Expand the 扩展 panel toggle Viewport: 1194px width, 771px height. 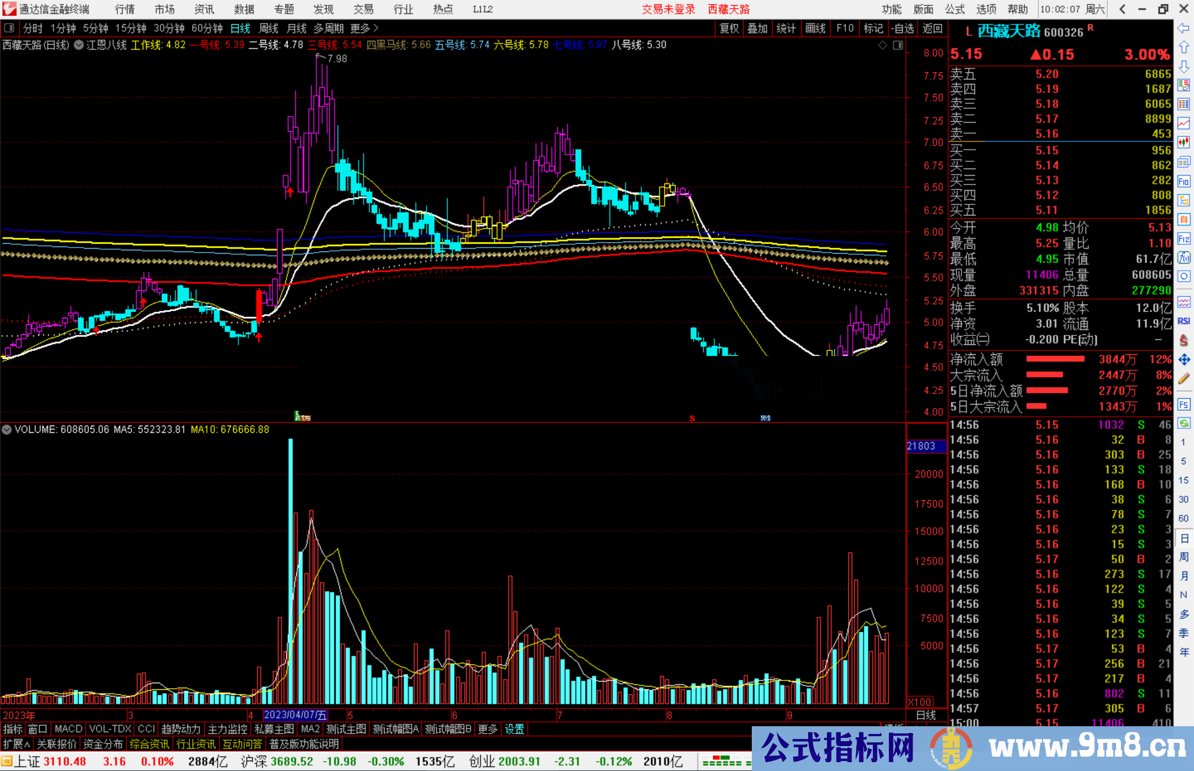[17, 744]
